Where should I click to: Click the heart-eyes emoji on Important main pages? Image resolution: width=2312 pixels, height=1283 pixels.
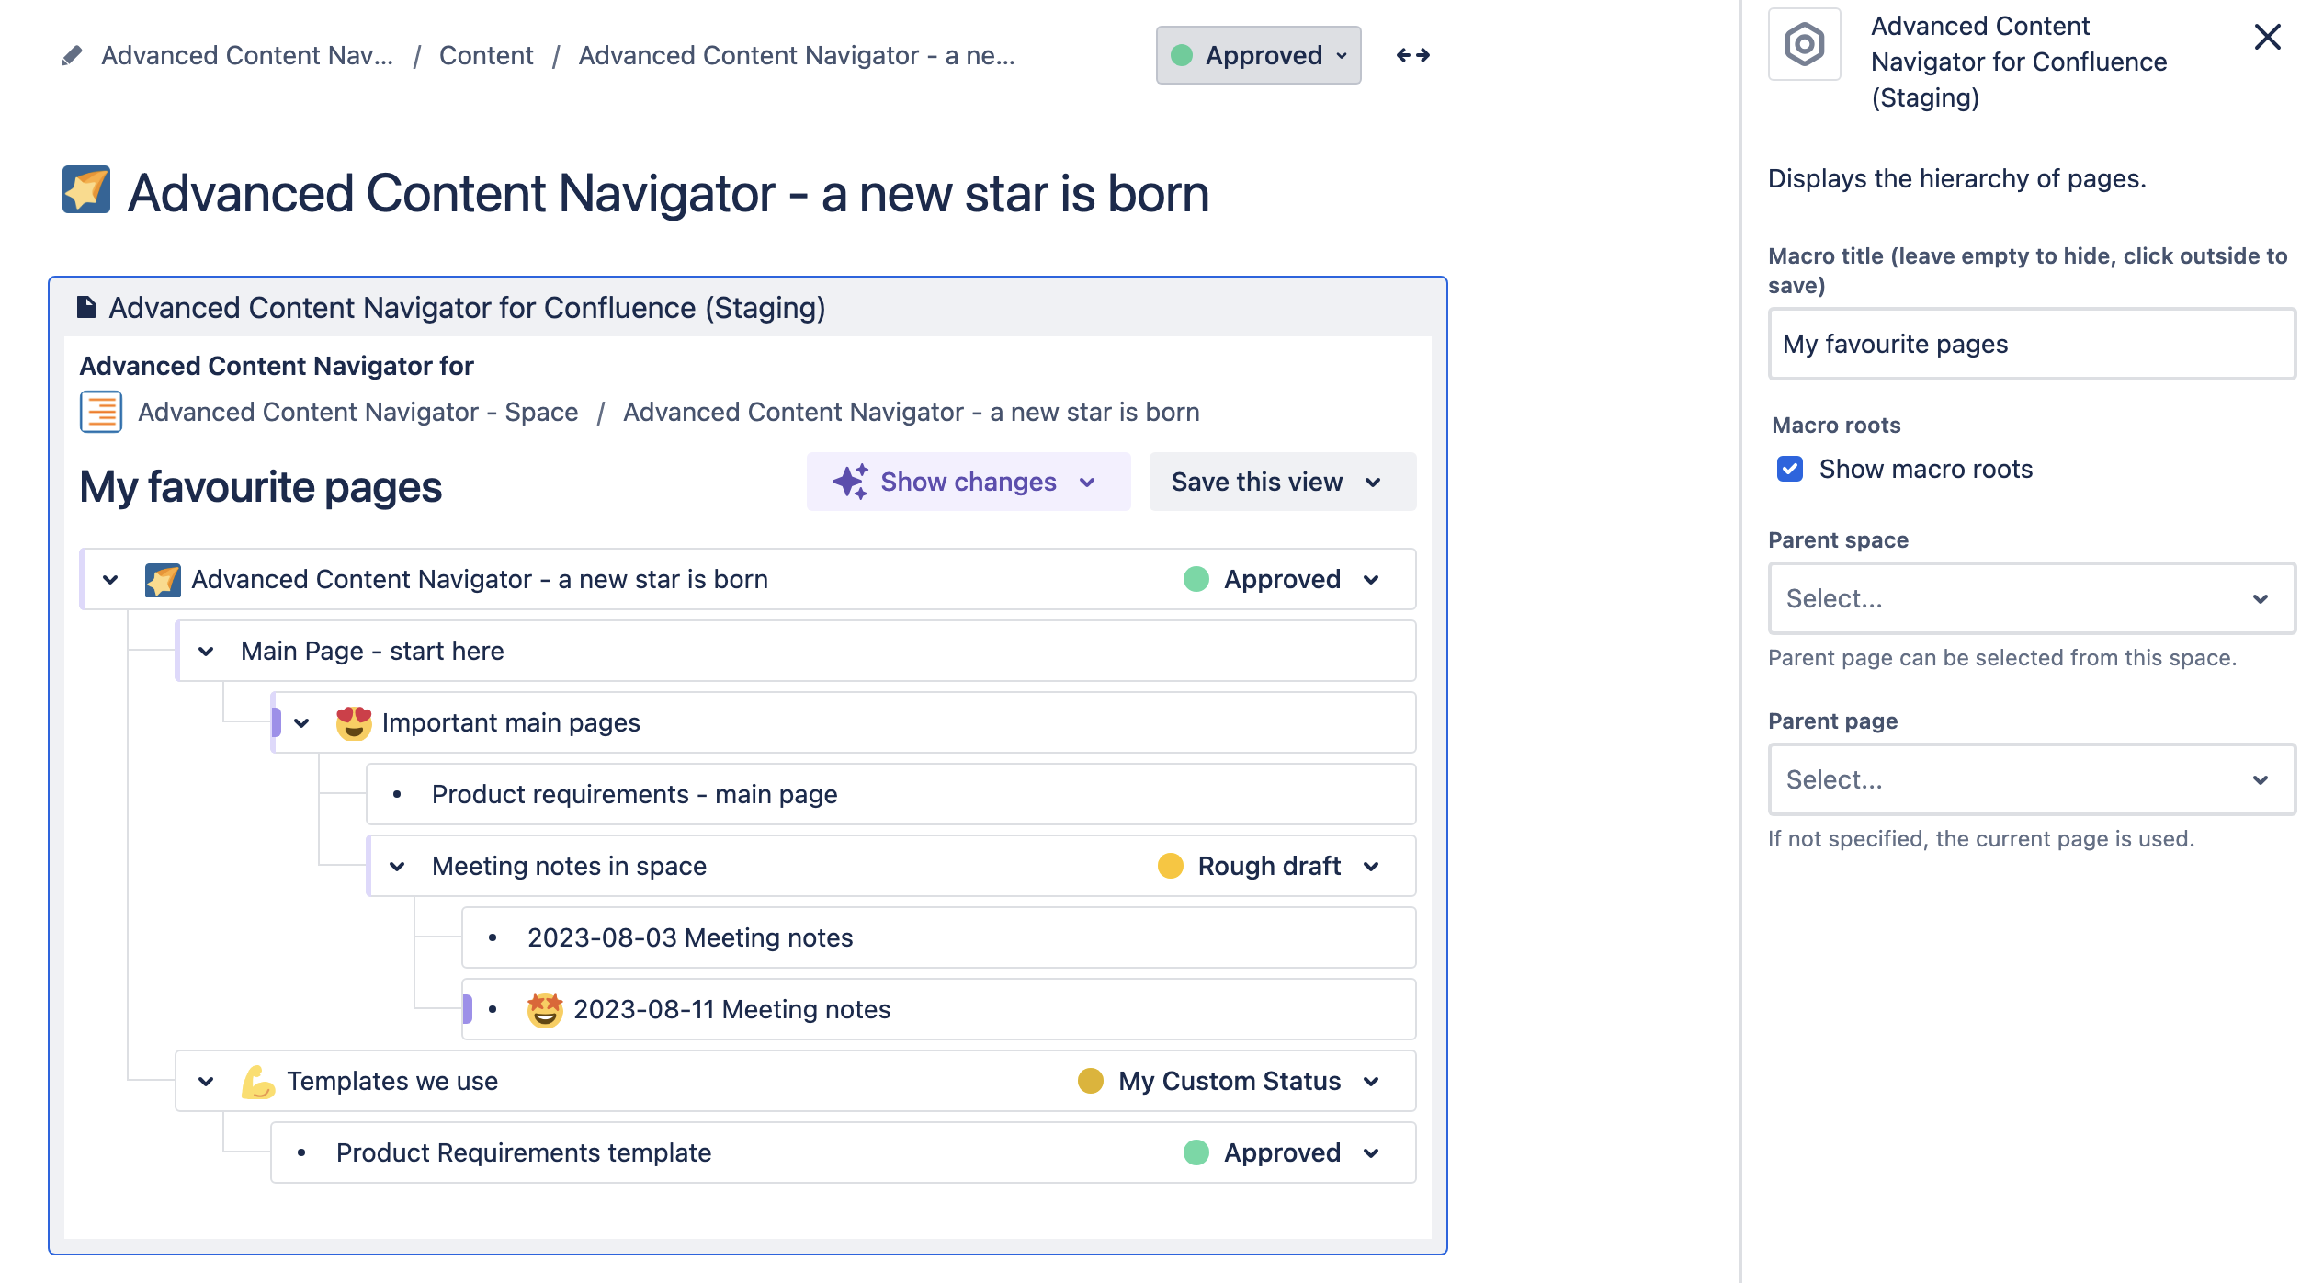(x=354, y=723)
